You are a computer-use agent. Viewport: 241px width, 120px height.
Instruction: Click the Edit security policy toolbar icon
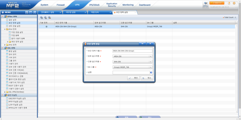pos(45,18)
